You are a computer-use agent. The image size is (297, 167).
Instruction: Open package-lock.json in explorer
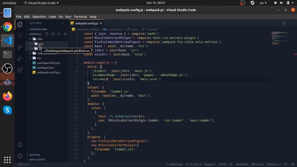pos(49,63)
